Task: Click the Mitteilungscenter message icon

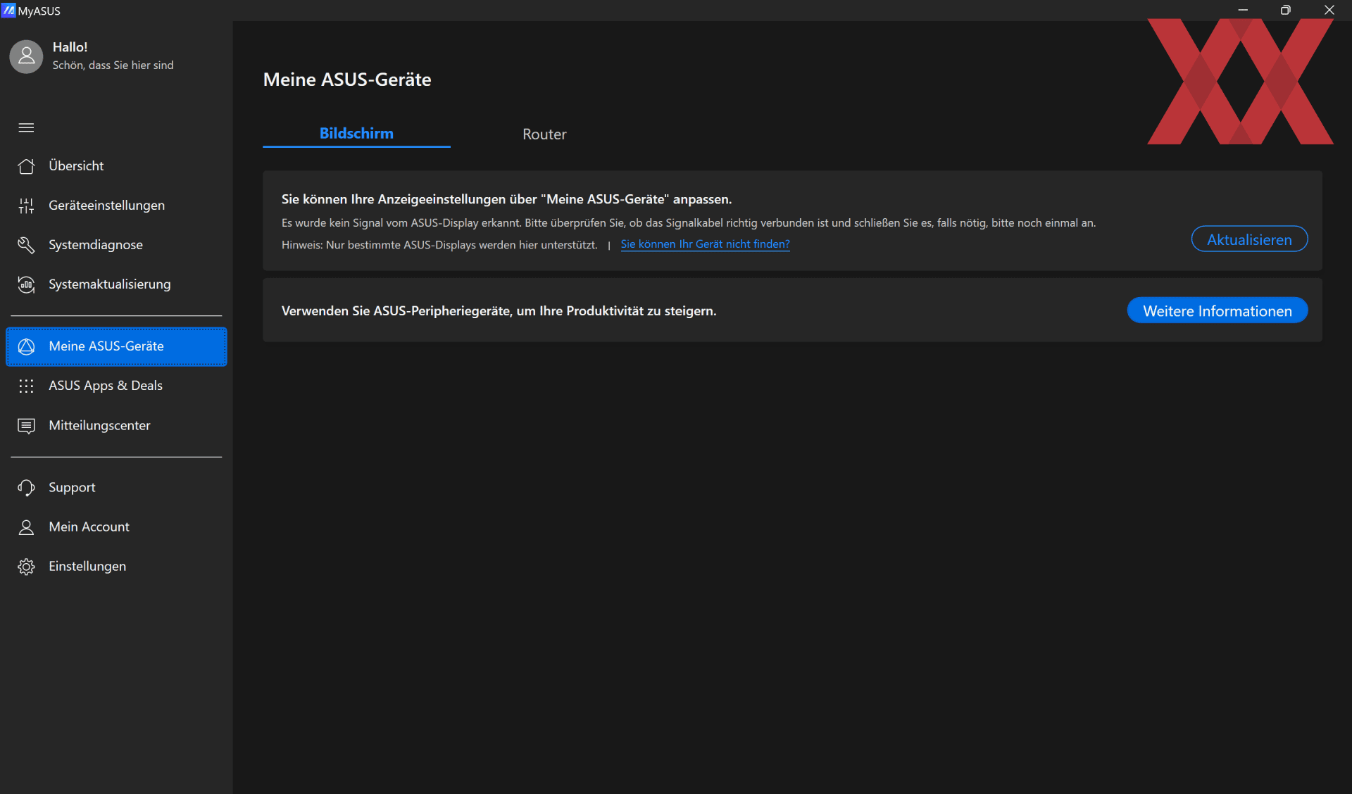Action: 26,426
